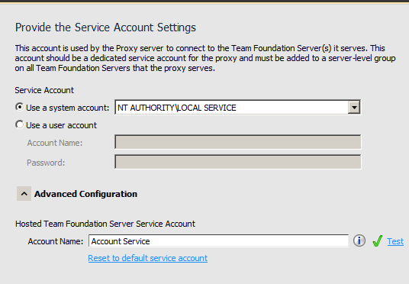The width and height of the screenshot is (409, 284).
Task: Click the Test link
Action: click(x=395, y=241)
